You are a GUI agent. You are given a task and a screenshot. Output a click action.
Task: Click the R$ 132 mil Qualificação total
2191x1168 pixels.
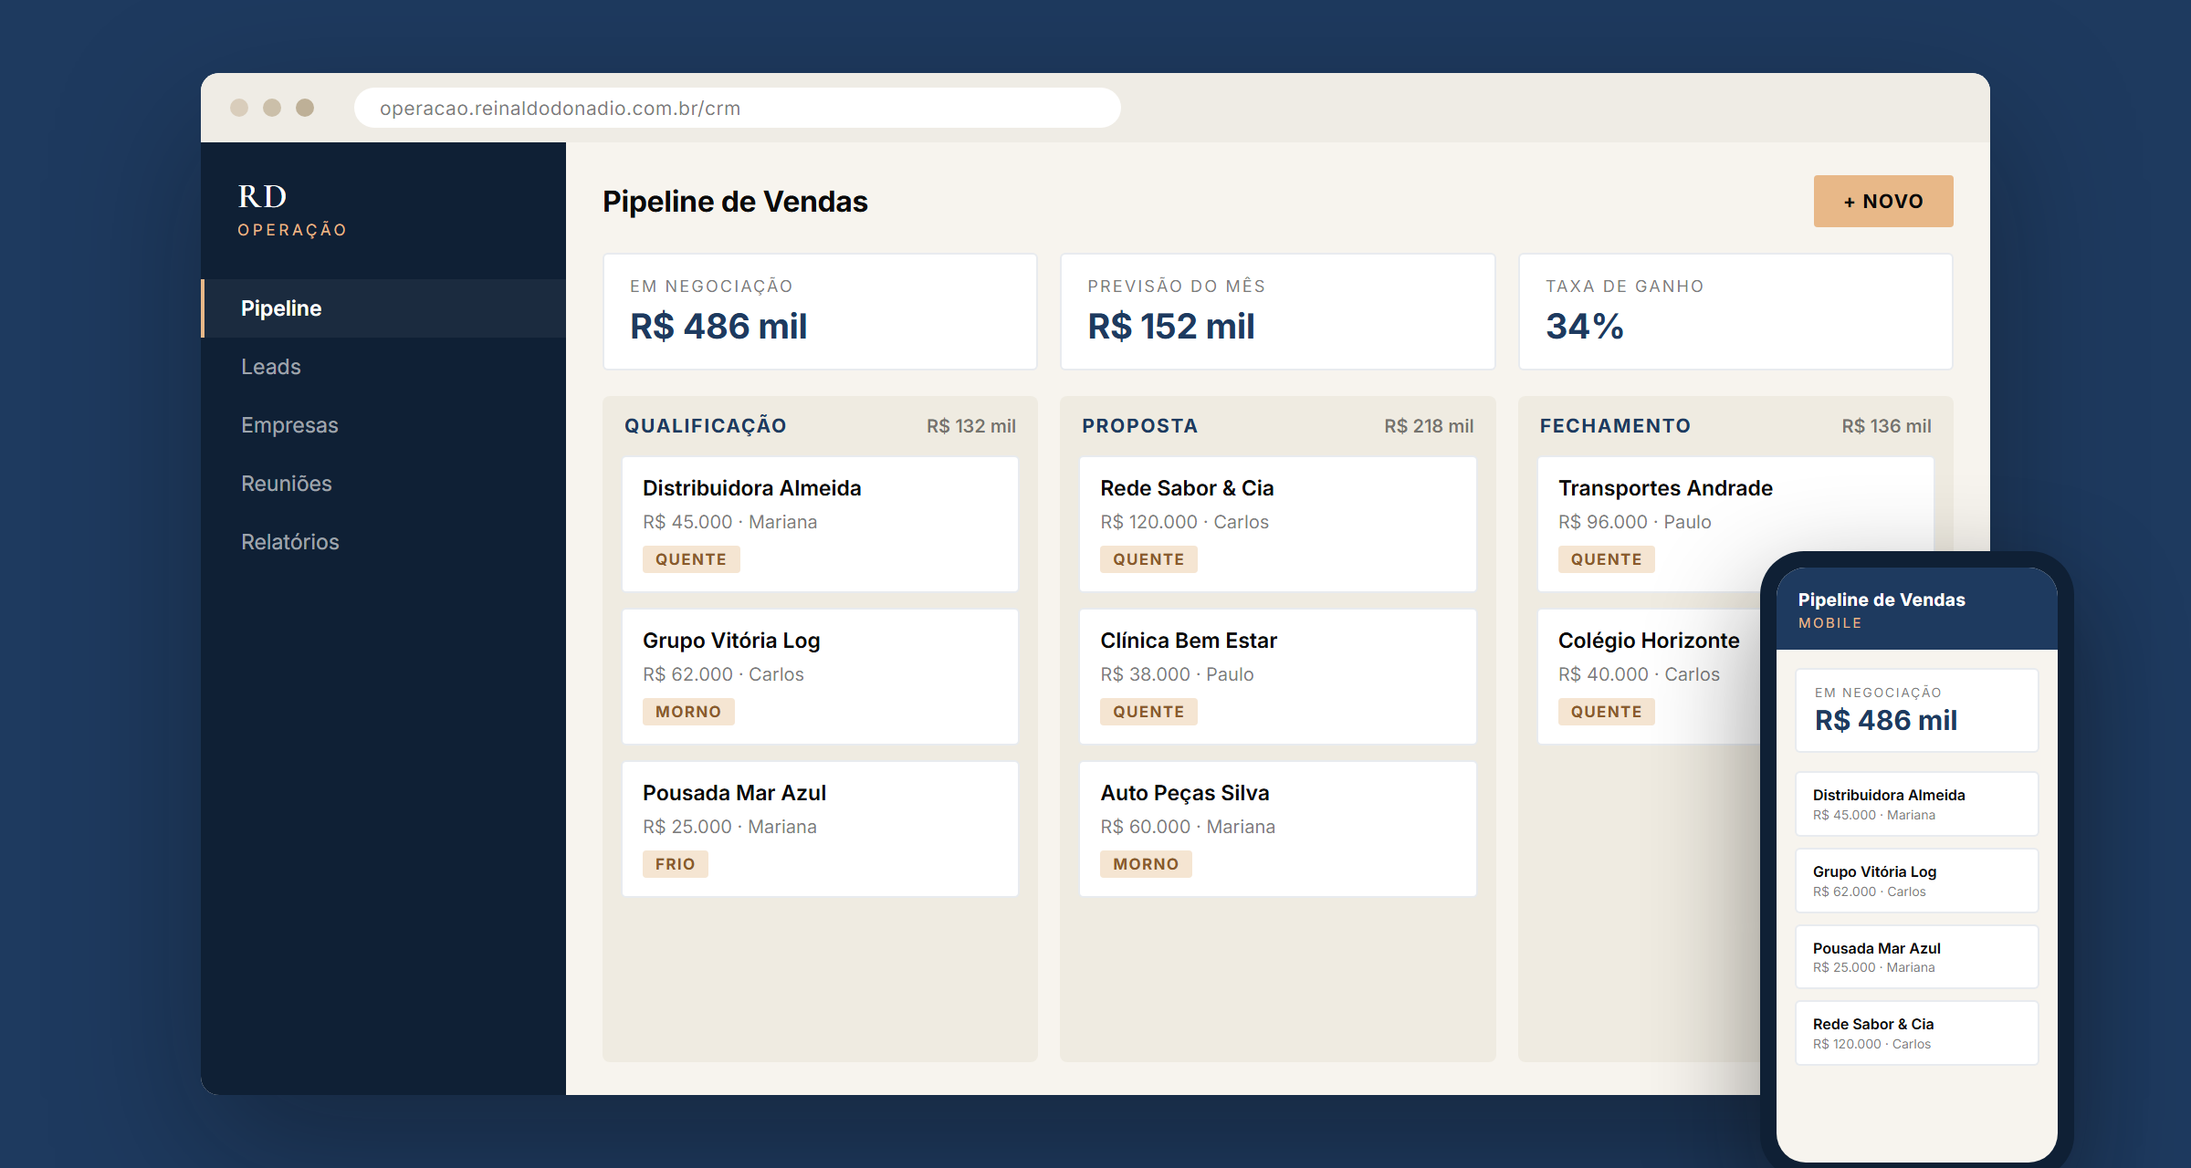click(971, 426)
